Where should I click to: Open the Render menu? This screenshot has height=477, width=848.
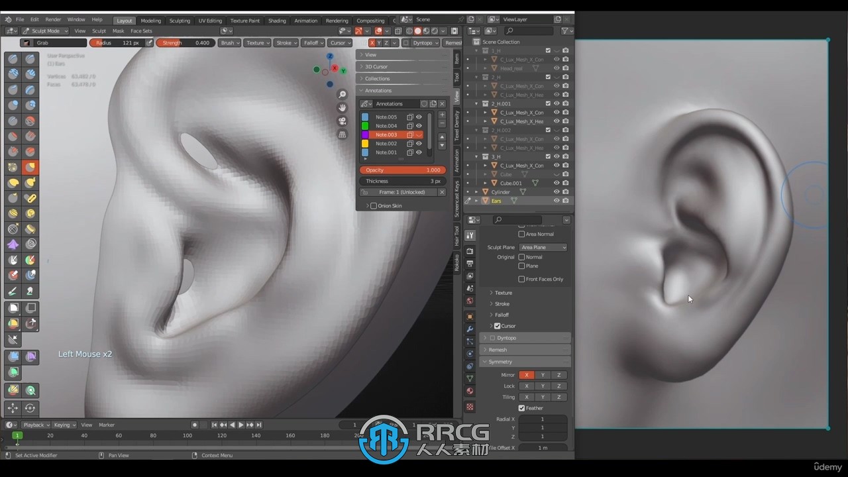pos(53,20)
